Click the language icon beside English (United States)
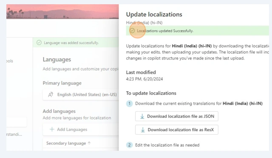Viewport: 272px width, 158px height. tap(51, 95)
